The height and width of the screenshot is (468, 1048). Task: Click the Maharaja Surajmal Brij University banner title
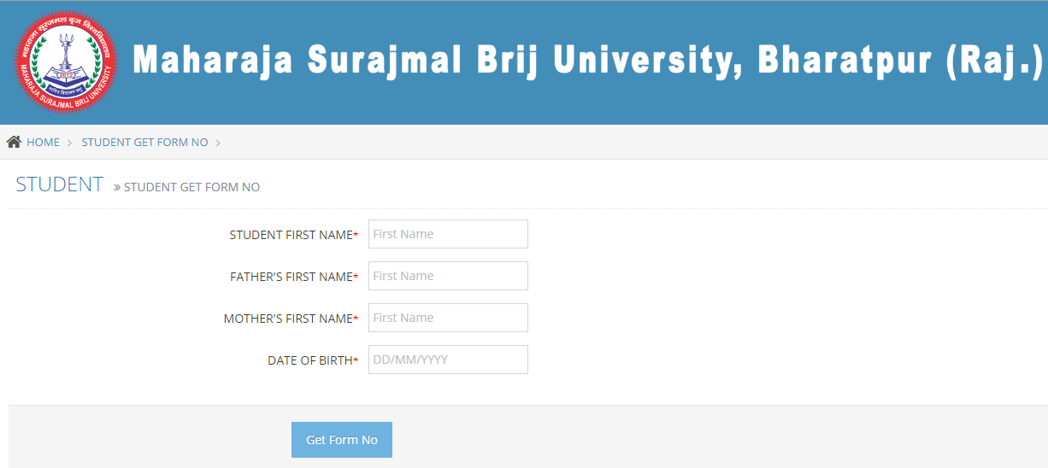588,61
